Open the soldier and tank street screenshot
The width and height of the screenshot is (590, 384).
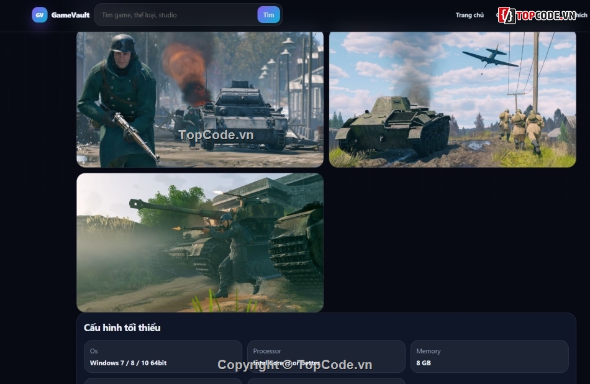coord(200,99)
